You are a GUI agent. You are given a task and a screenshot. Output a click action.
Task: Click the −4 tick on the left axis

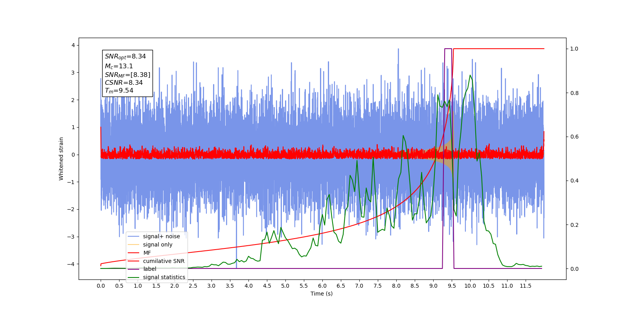[x=71, y=264]
